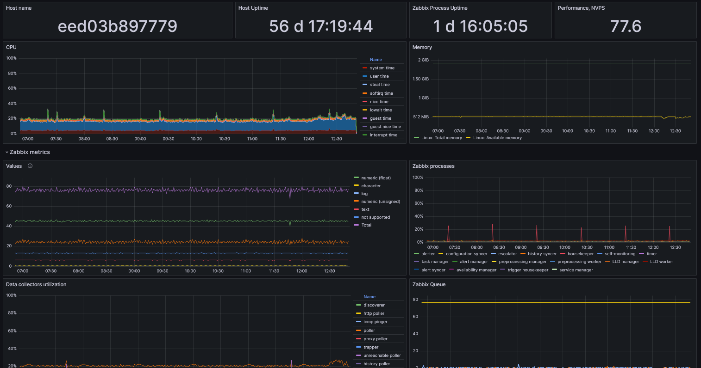701x368 pixels.
Task: Click unreachable poller in Data collectors legend
Action: 382,356
